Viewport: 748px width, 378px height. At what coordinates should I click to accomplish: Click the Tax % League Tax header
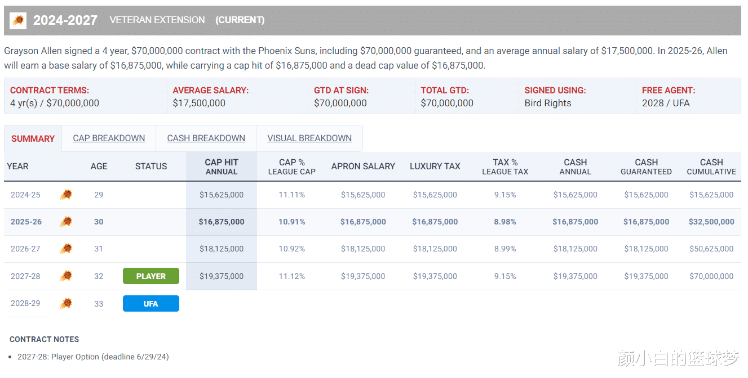(505, 166)
